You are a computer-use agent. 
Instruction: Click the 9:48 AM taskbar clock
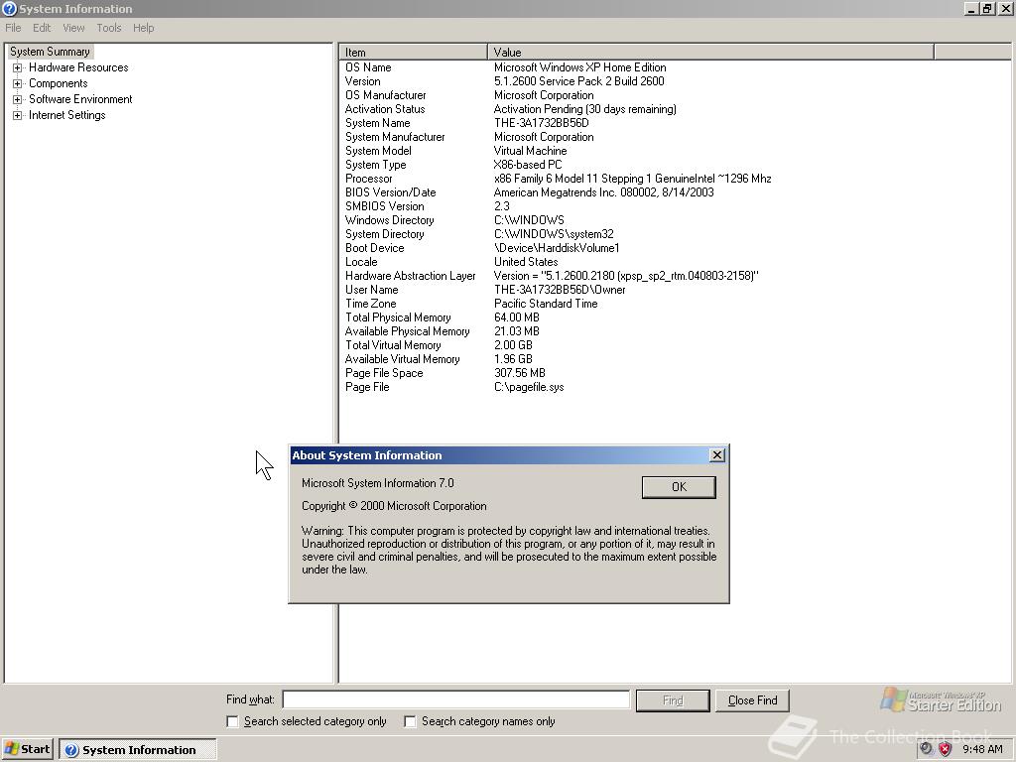[982, 749]
